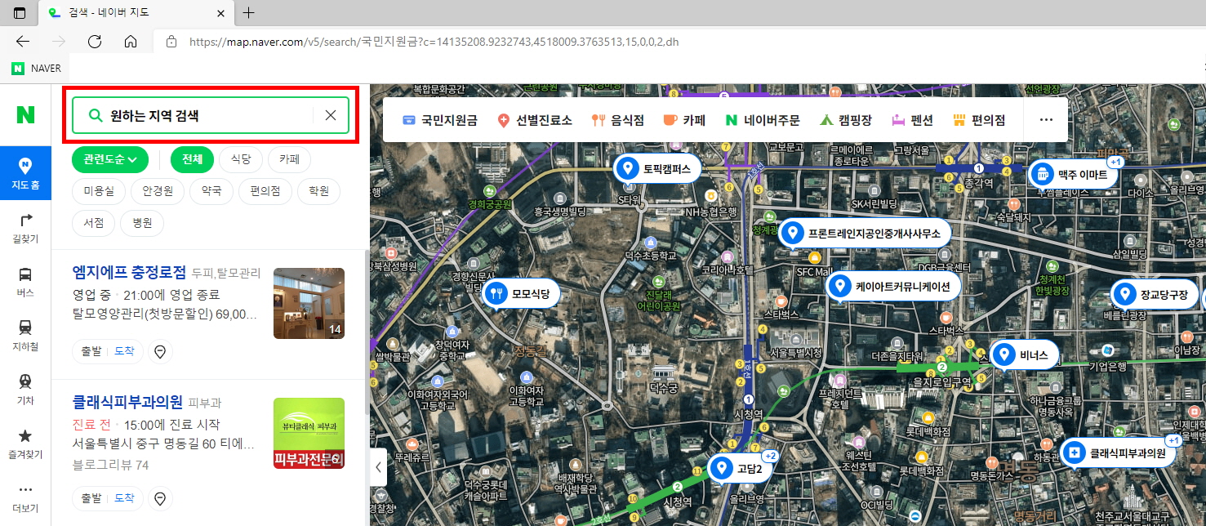The image size is (1206, 526).
Task: Open 블로그리뷰 74 reviews
Action: point(110,466)
